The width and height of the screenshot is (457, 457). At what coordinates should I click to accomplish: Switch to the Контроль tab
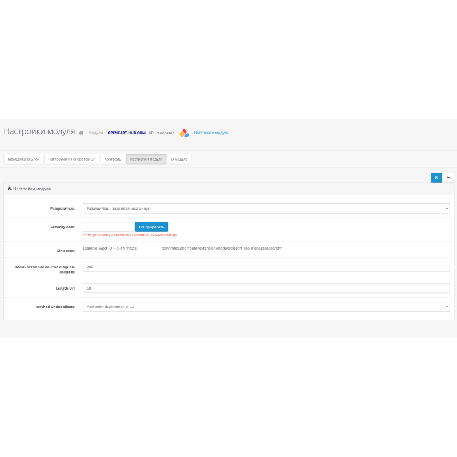(x=112, y=159)
